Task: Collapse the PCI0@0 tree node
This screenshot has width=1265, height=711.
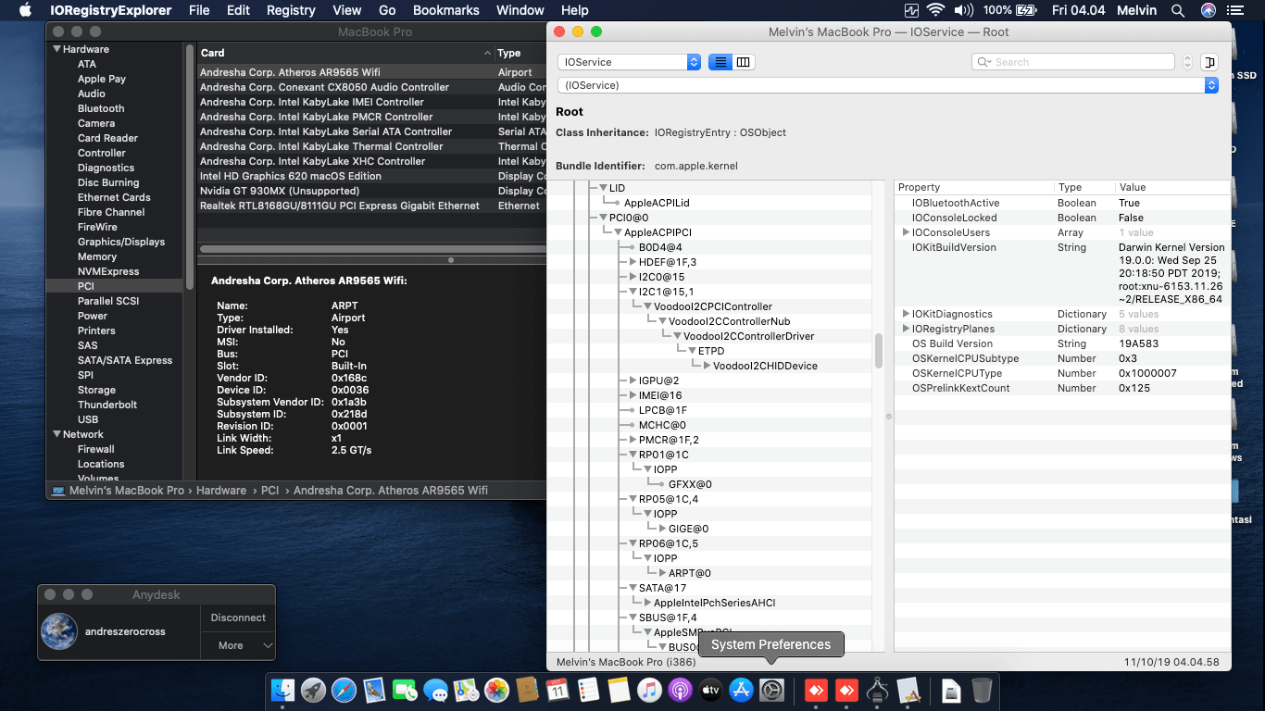Action: point(604,218)
